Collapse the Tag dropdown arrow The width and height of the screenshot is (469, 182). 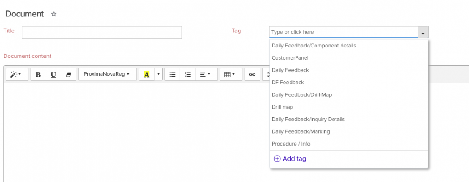coord(423,32)
